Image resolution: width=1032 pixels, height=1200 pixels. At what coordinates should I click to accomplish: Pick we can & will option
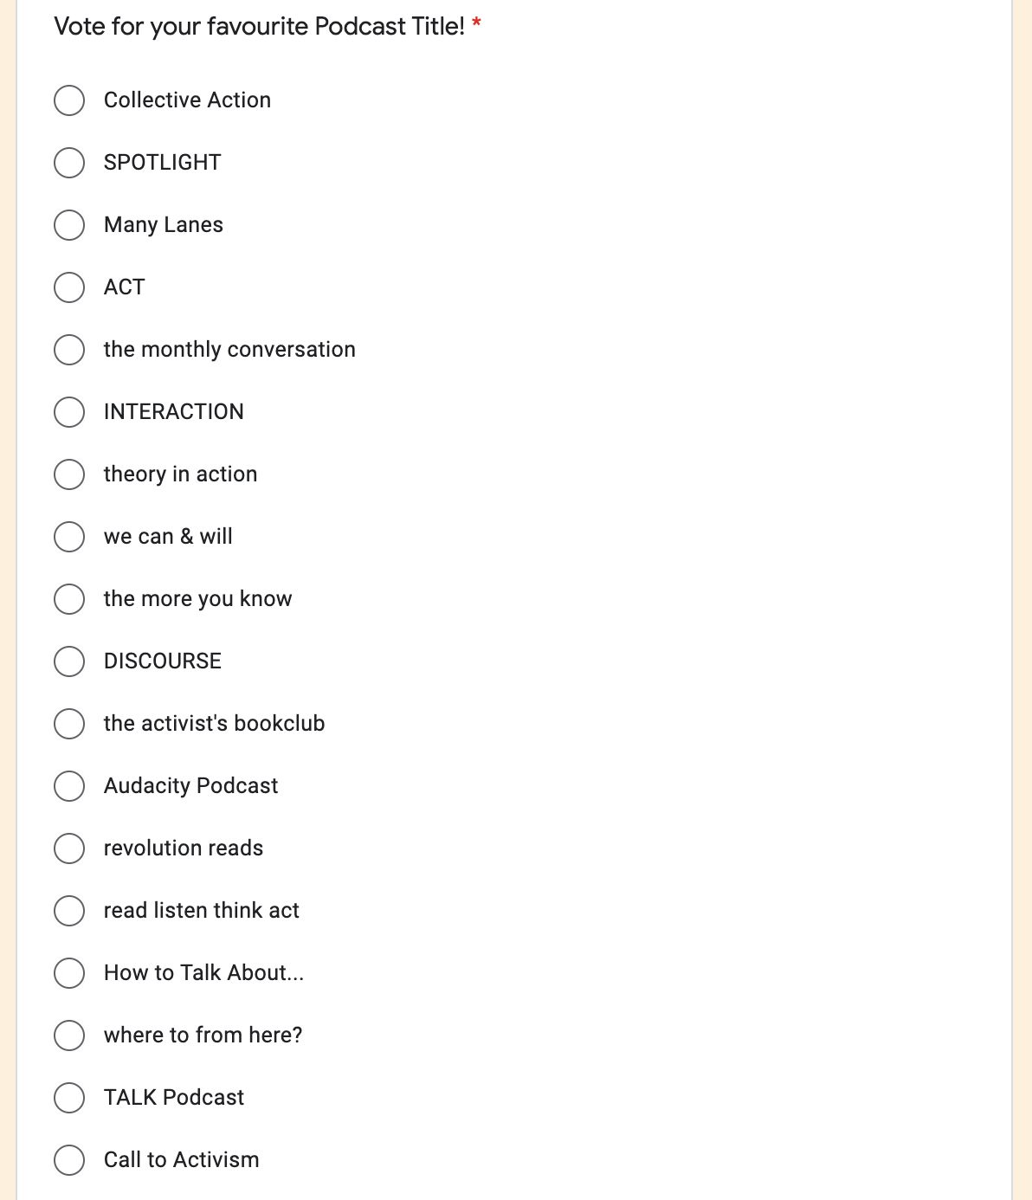tap(69, 537)
